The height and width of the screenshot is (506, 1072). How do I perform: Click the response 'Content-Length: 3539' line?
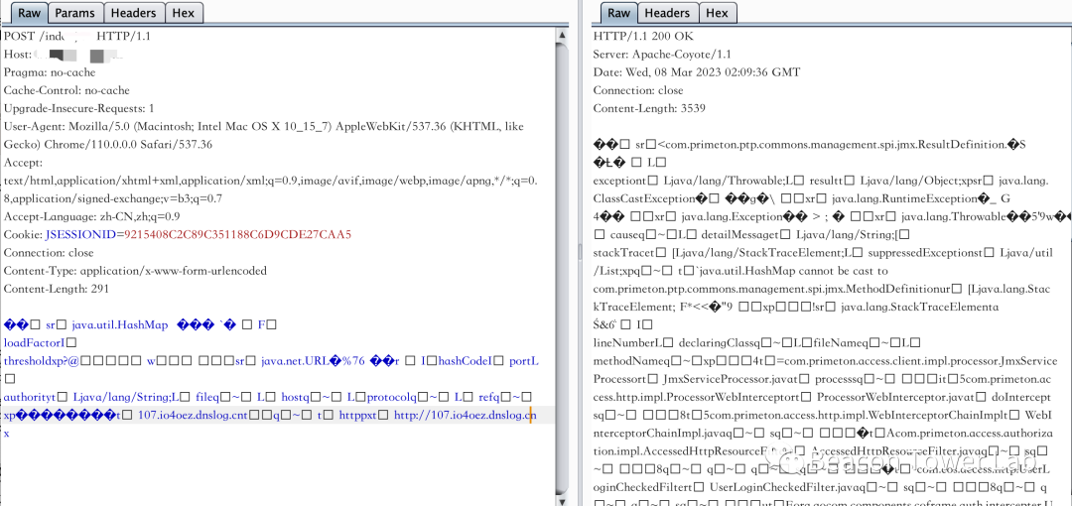649,108
